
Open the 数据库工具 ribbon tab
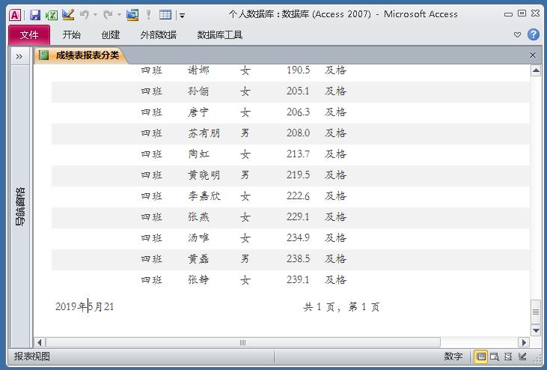pyautogui.click(x=220, y=34)
